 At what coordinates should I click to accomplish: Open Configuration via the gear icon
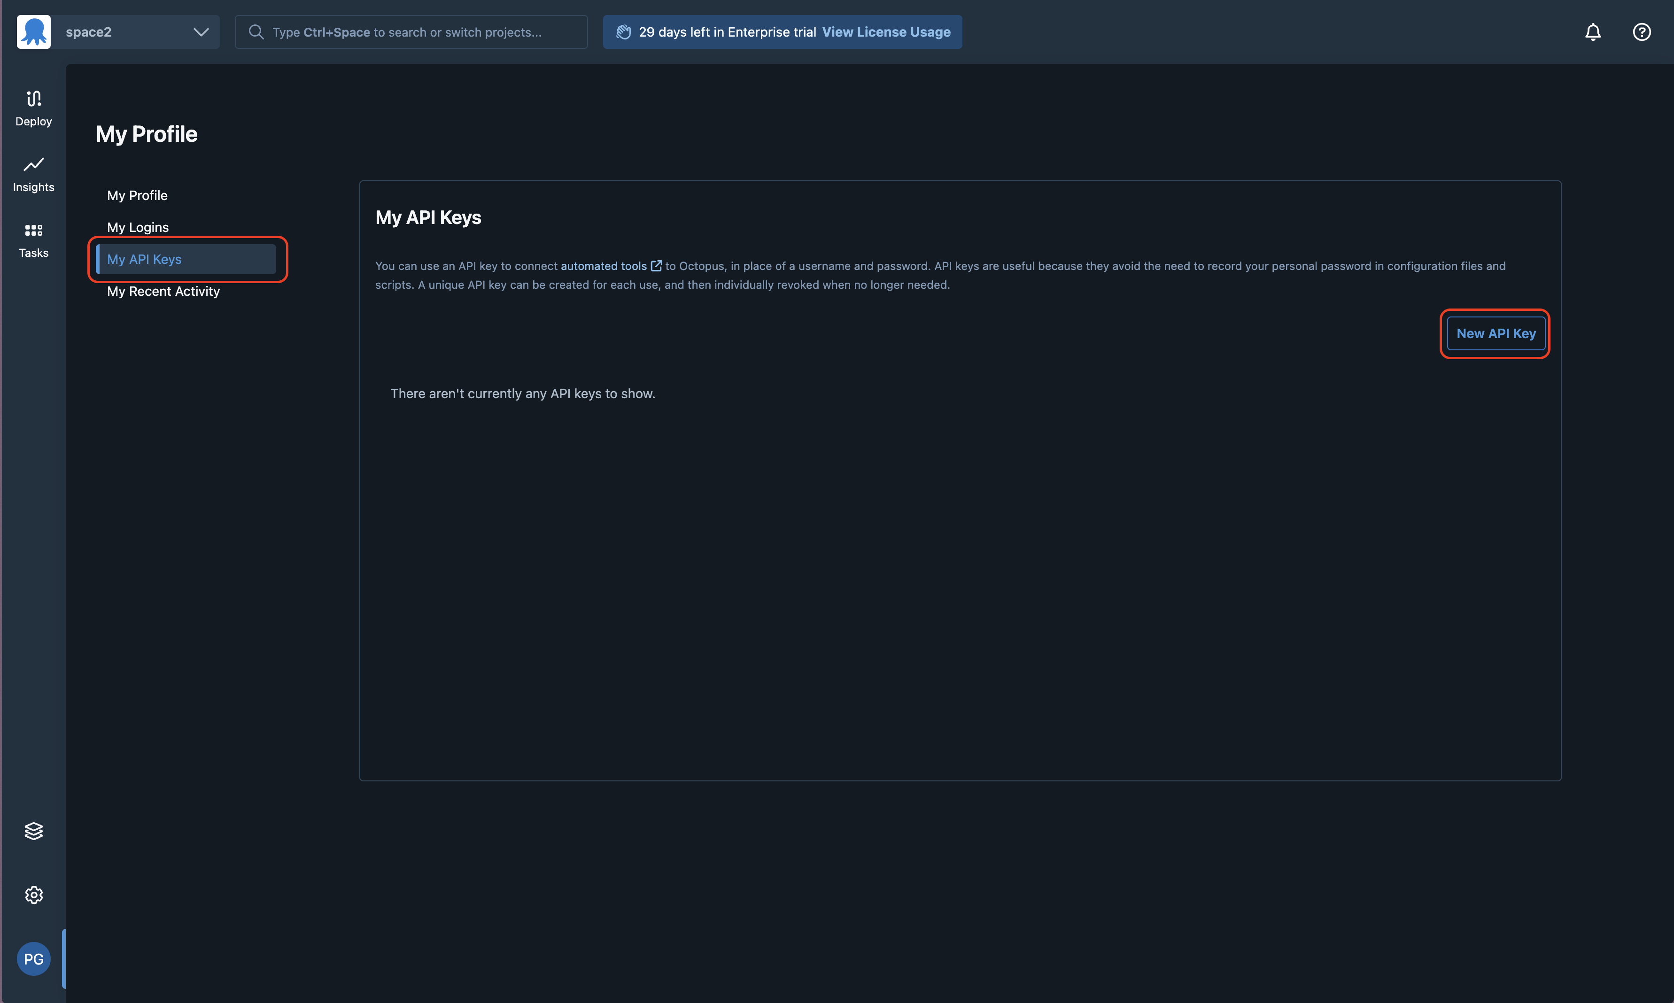click(x=33, y=895)
